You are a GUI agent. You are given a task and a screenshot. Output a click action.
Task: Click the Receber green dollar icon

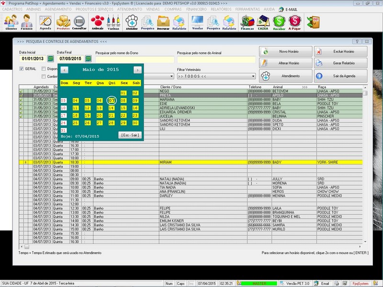point(279,22)
